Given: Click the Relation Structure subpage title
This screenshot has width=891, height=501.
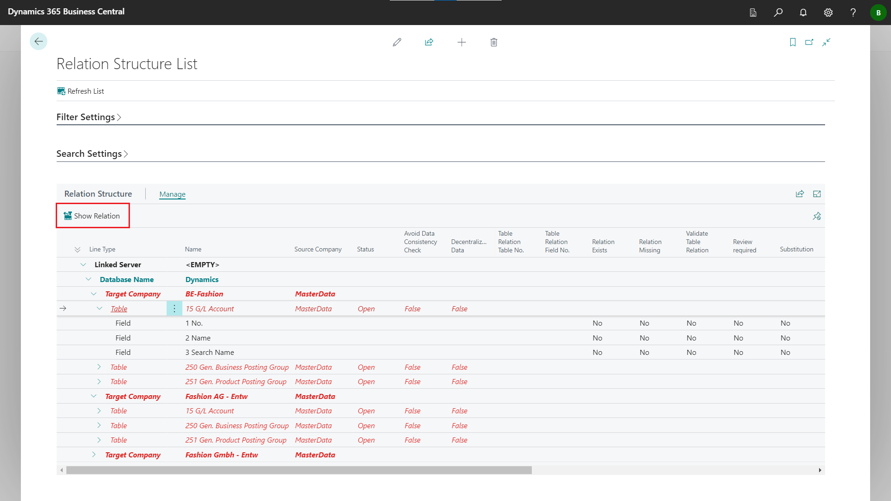Looking at the screenshot, I should (98, 194).
